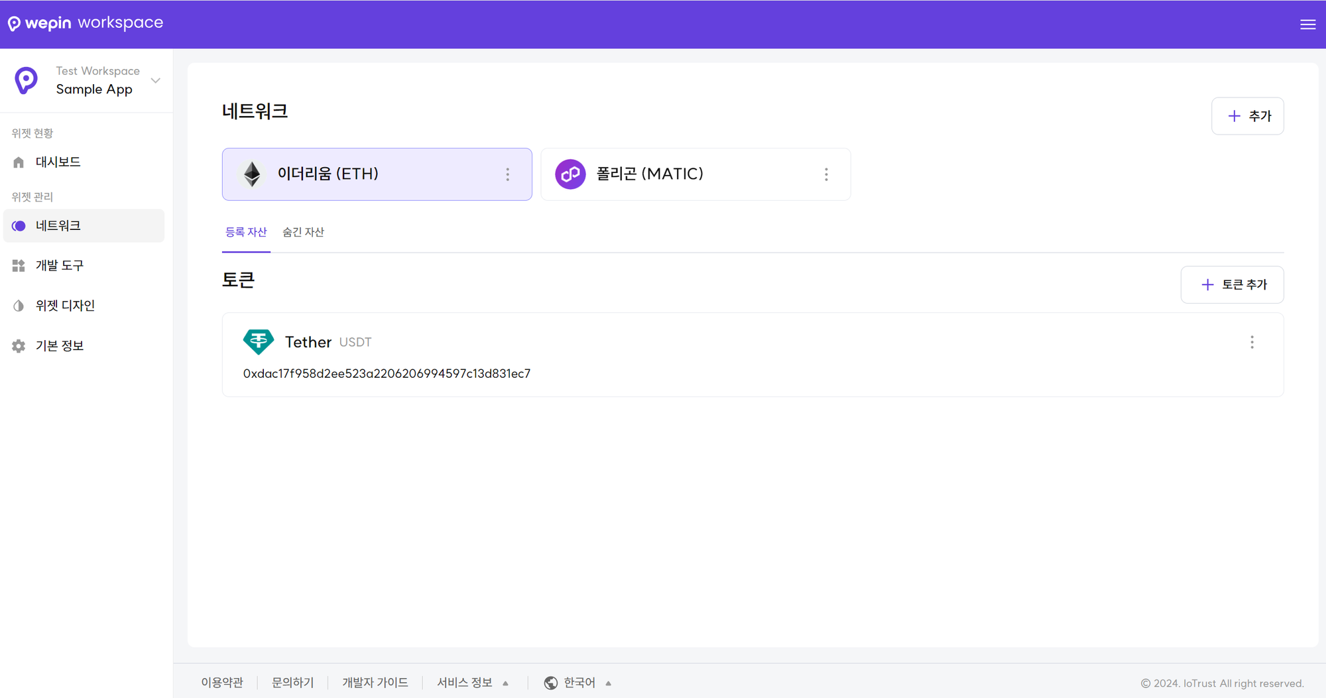
Task: Click the globe language icon
Action: (x=550, y=683)
